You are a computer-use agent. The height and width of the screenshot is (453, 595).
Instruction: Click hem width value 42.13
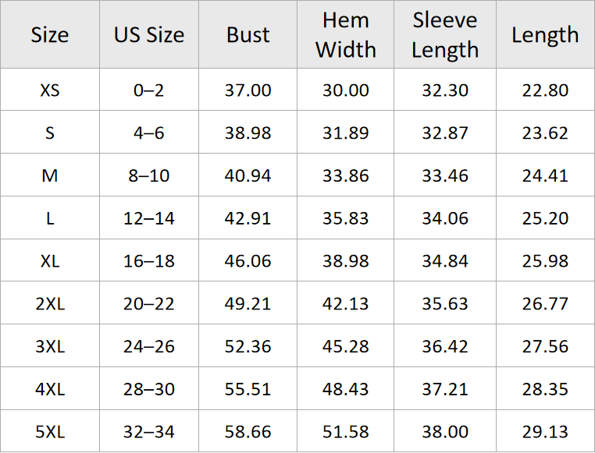click(x=346, y=304)
